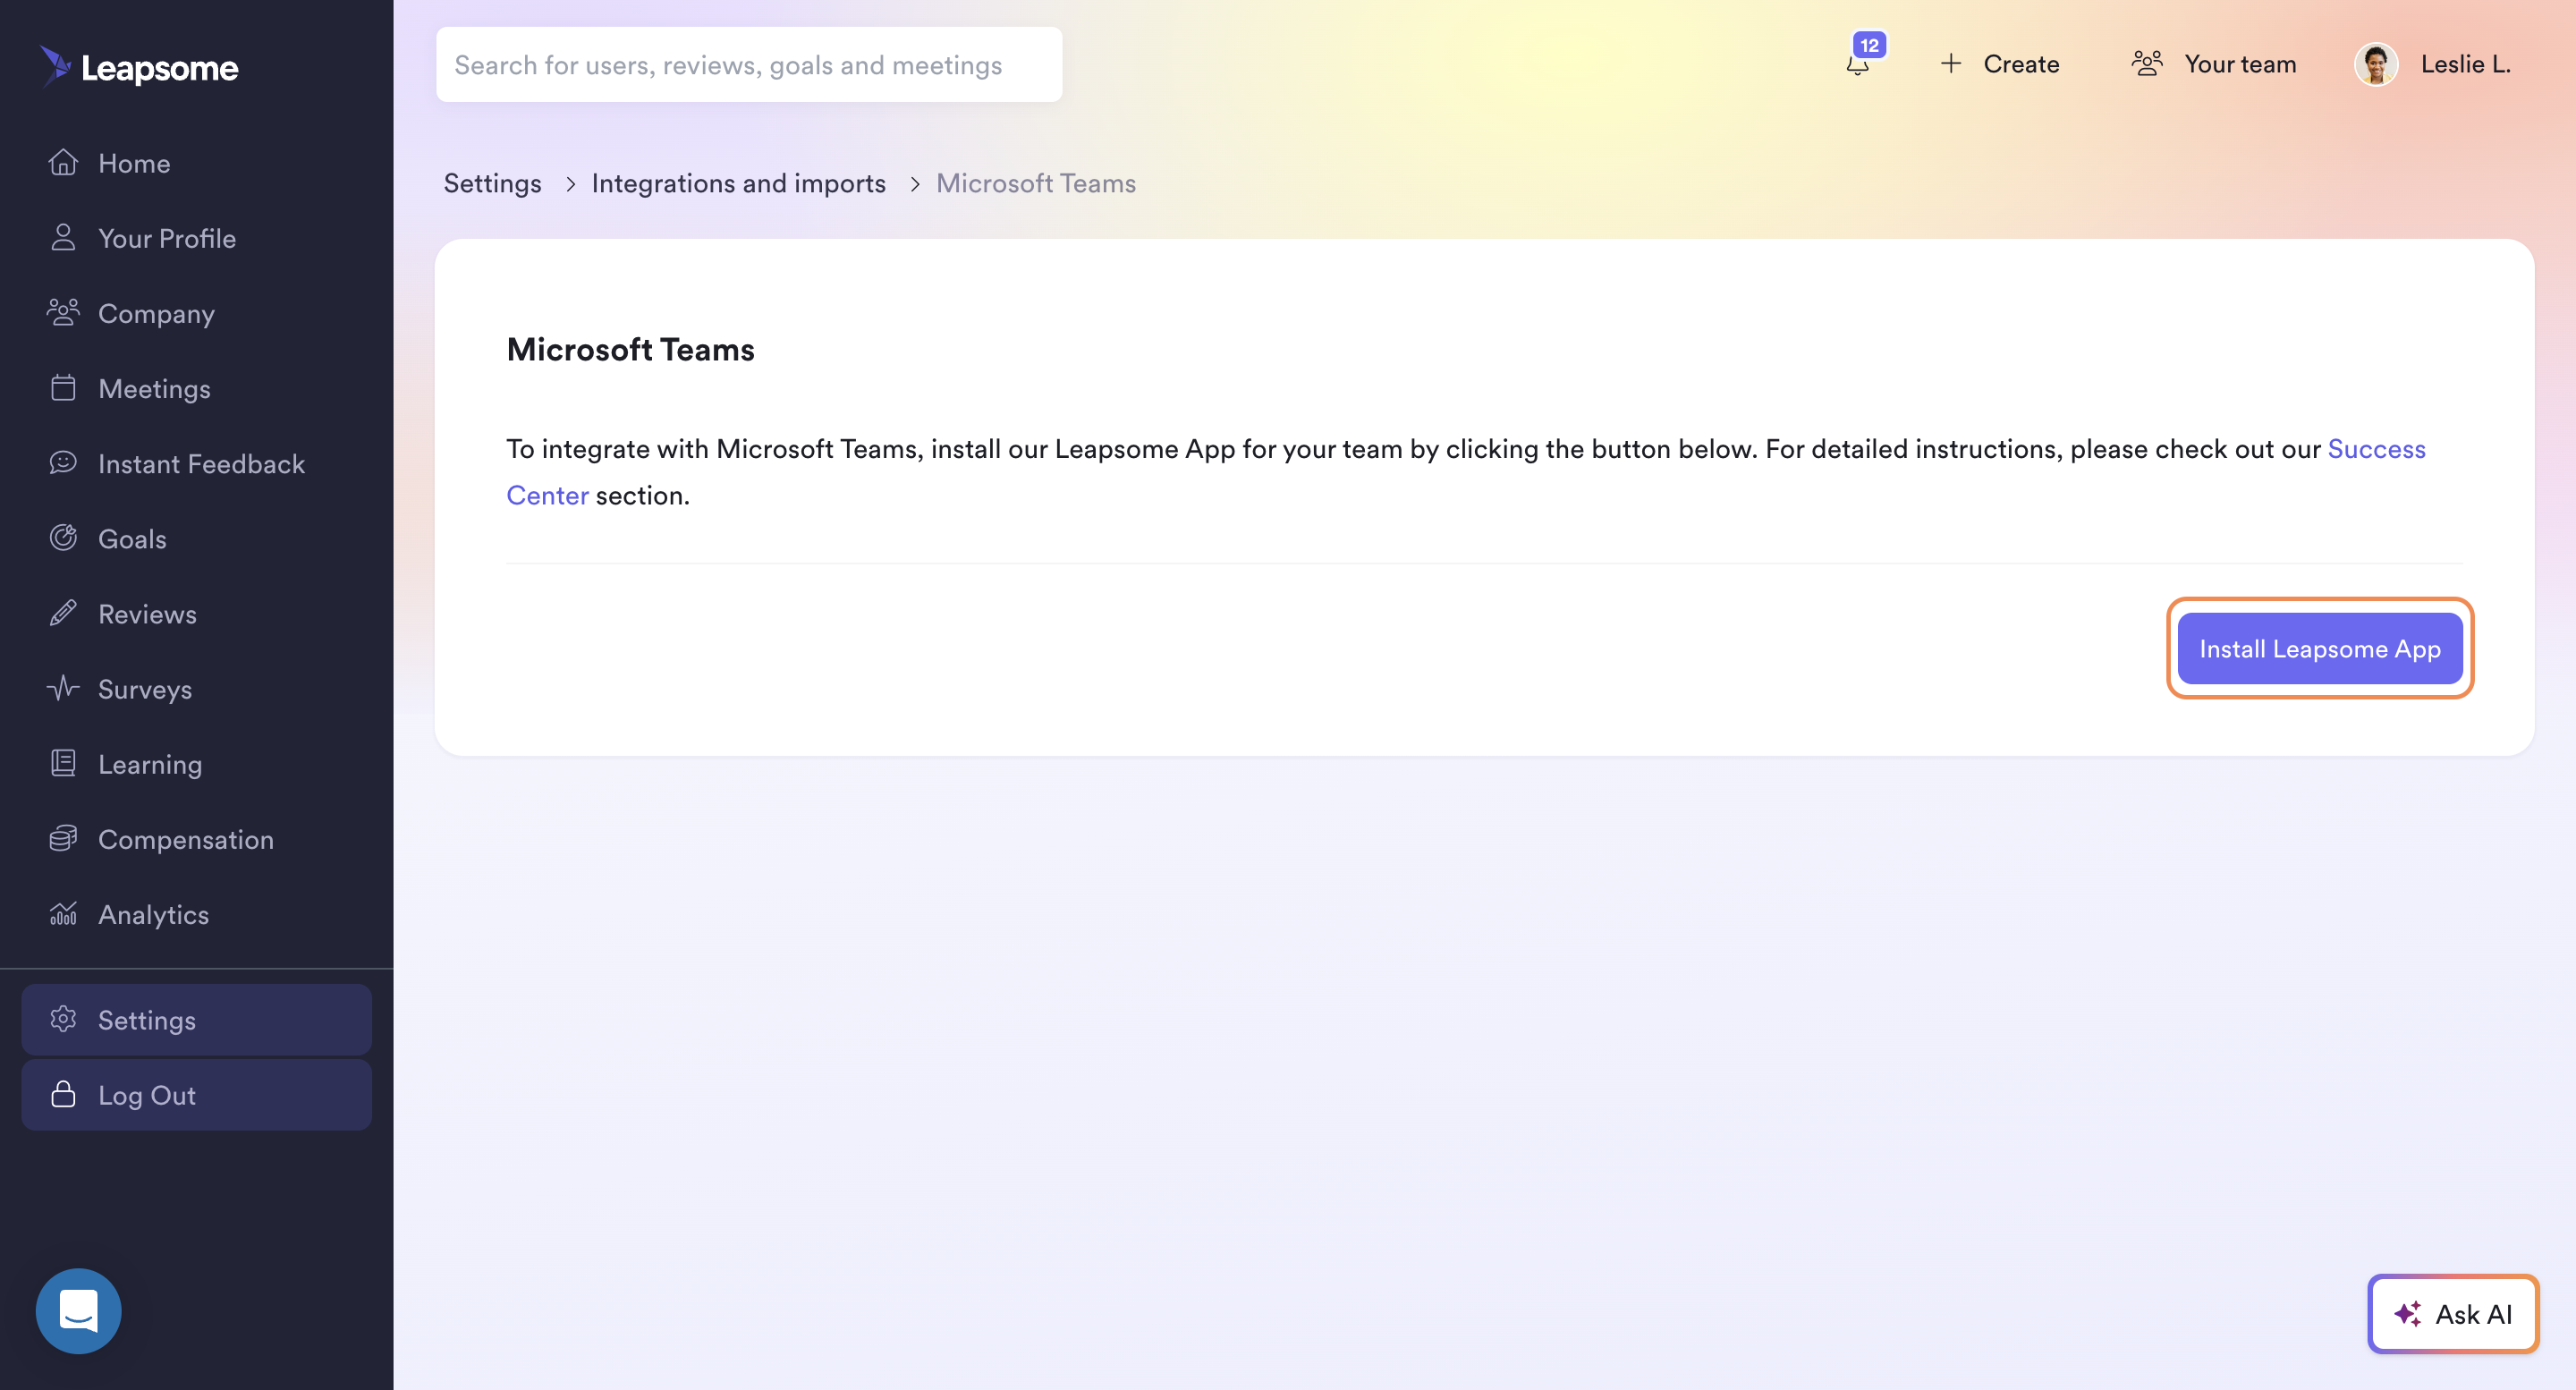2576x1390 pixels.
Task: Open the Intercom chat launcher
Action: coord(78,1310)
